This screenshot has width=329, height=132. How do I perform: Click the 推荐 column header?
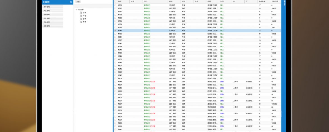click(136, 1)
